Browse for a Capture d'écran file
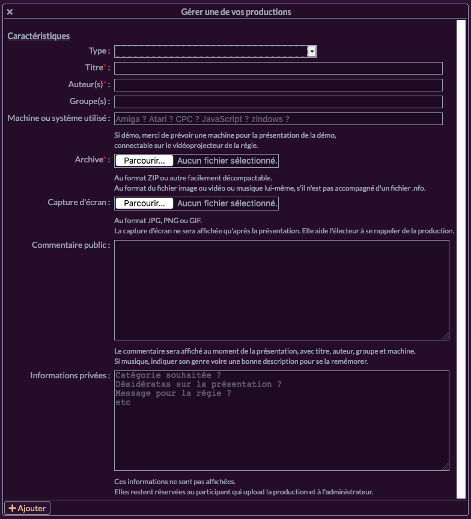The image size is (471, 519). pos(144,203)
